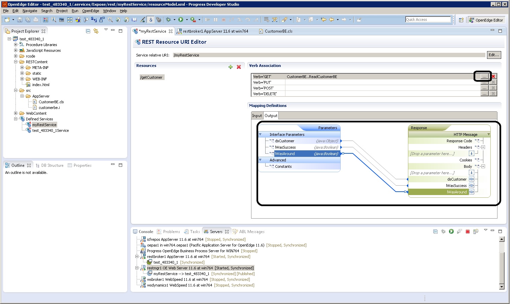The height and width of the screenshot is (304, 517).
Task: Select CustomerBE.cls in Project Explorer
Action: 51,102
